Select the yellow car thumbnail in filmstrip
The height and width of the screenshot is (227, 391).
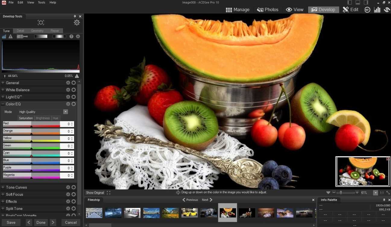190,213
